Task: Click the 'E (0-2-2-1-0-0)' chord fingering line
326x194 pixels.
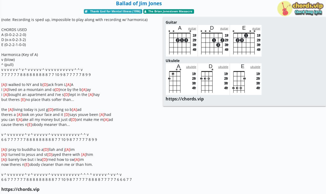Action: pos(13,45)
